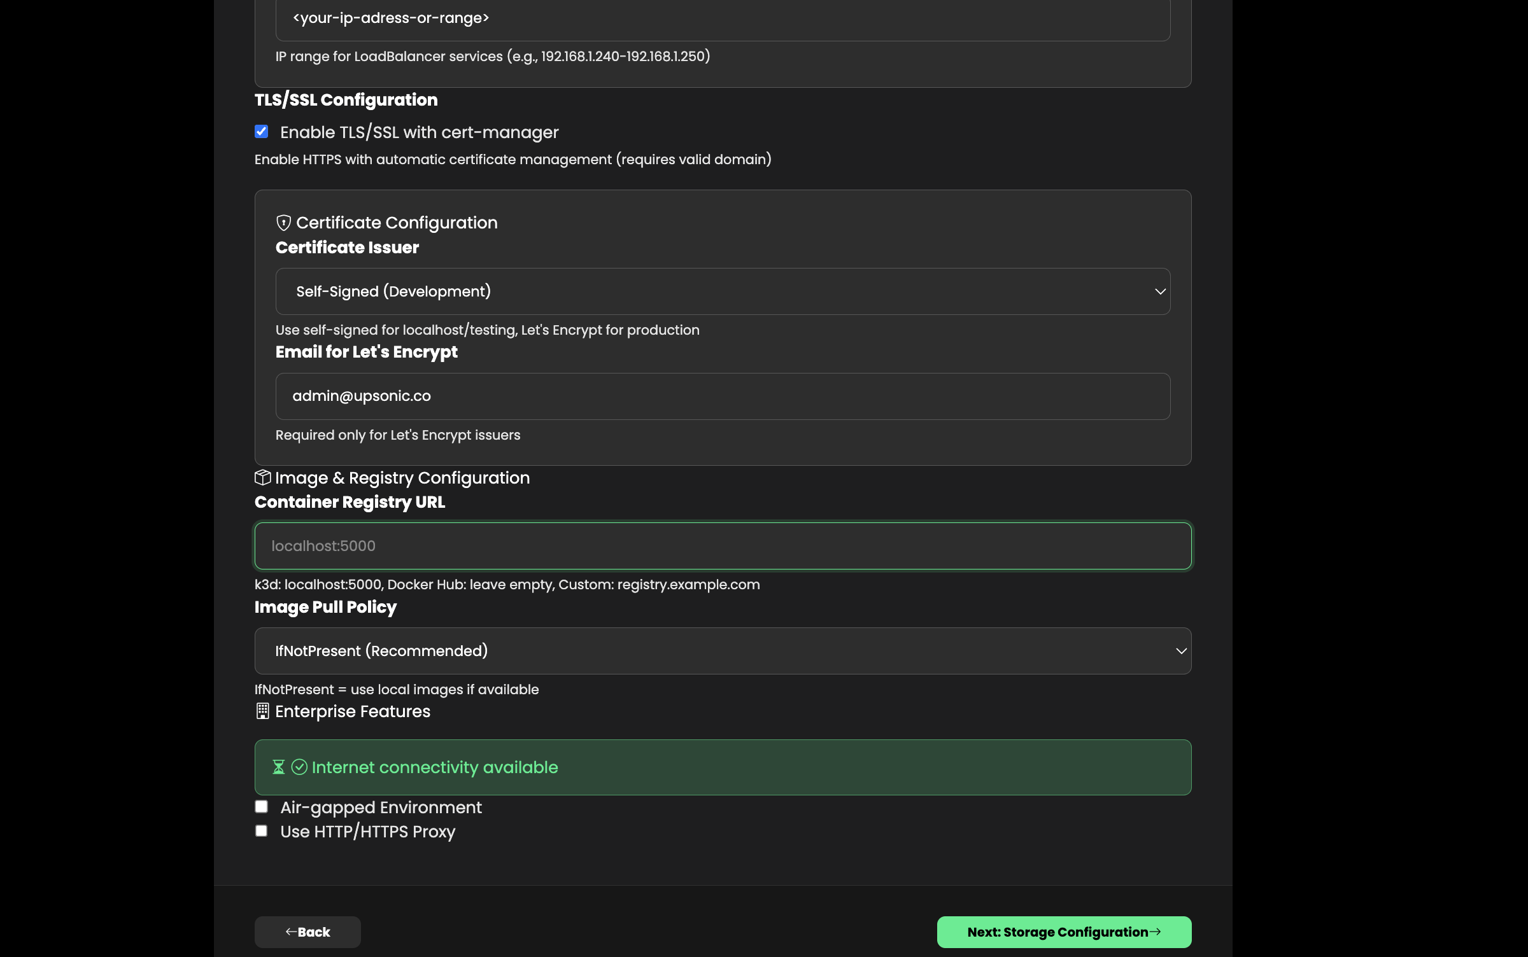Open the Self-Signed (Development) issuer dropdown
This screenshot has height=957, width=1528.
tap(723, 291)
